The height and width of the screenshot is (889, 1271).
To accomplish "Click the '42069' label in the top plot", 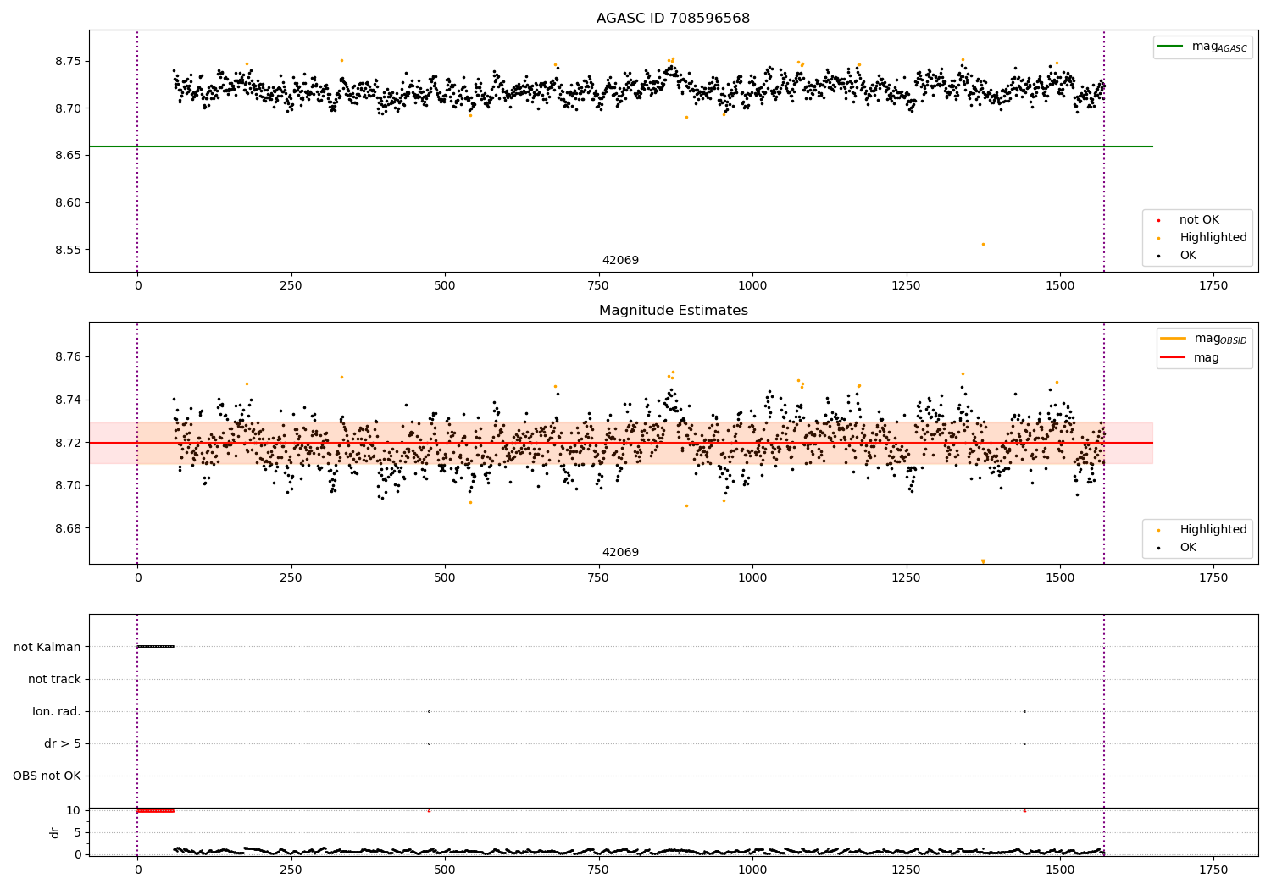I will pyautogui.click(x=620, y=261).
